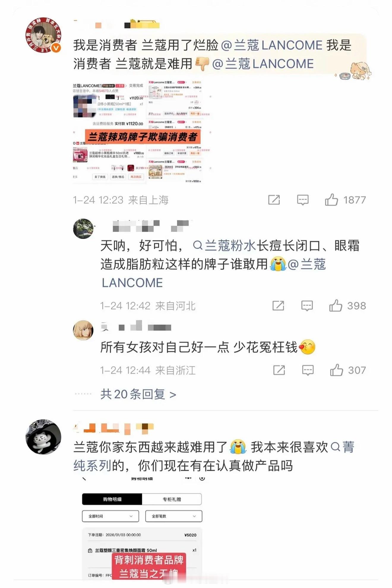Search the 兰蔻粉水 topic link
Image resolution: width=392 pixels, height=588 pixels.
pos(225,246)
